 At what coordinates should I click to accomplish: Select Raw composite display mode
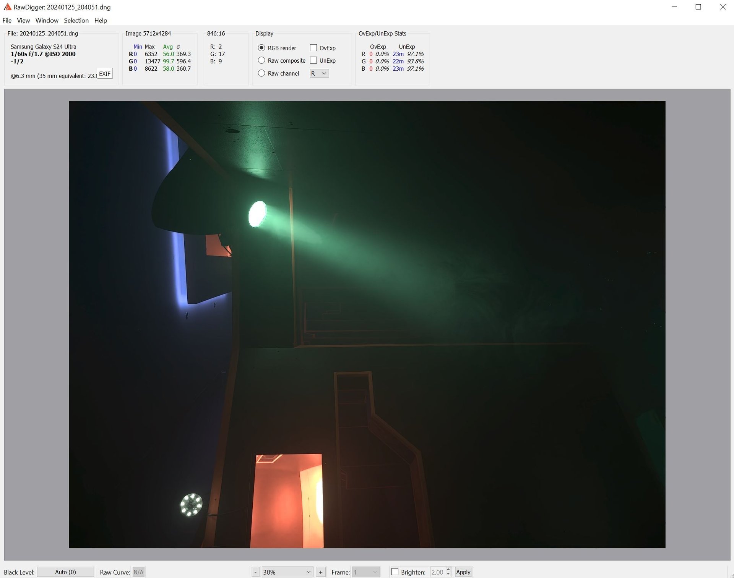[x=261, y=60]
